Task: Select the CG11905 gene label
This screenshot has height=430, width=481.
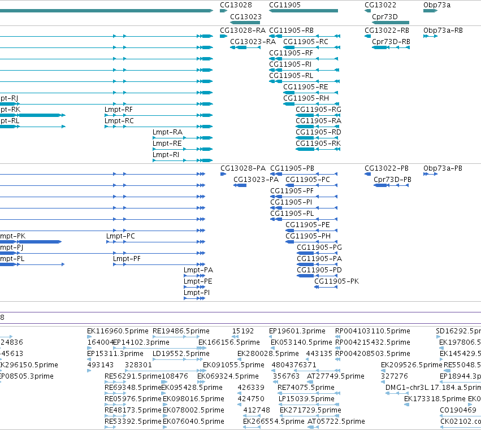Action: [x=285, y=5]
